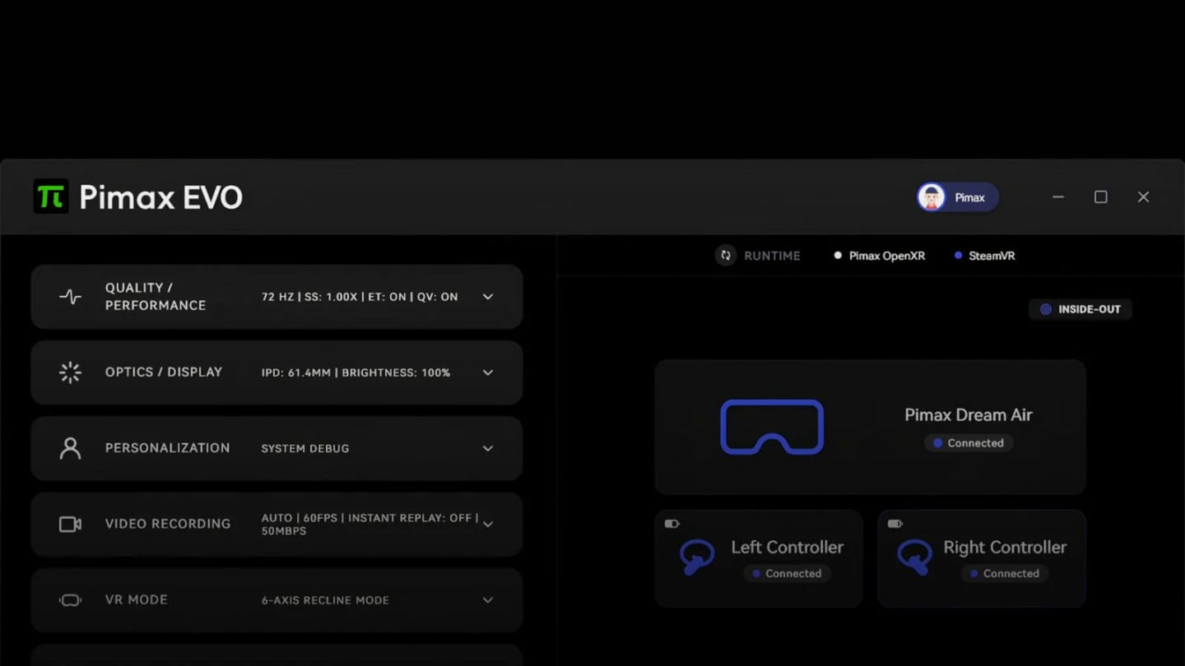
Task: Click the Right Controller icon
Action: coord(914,557)
